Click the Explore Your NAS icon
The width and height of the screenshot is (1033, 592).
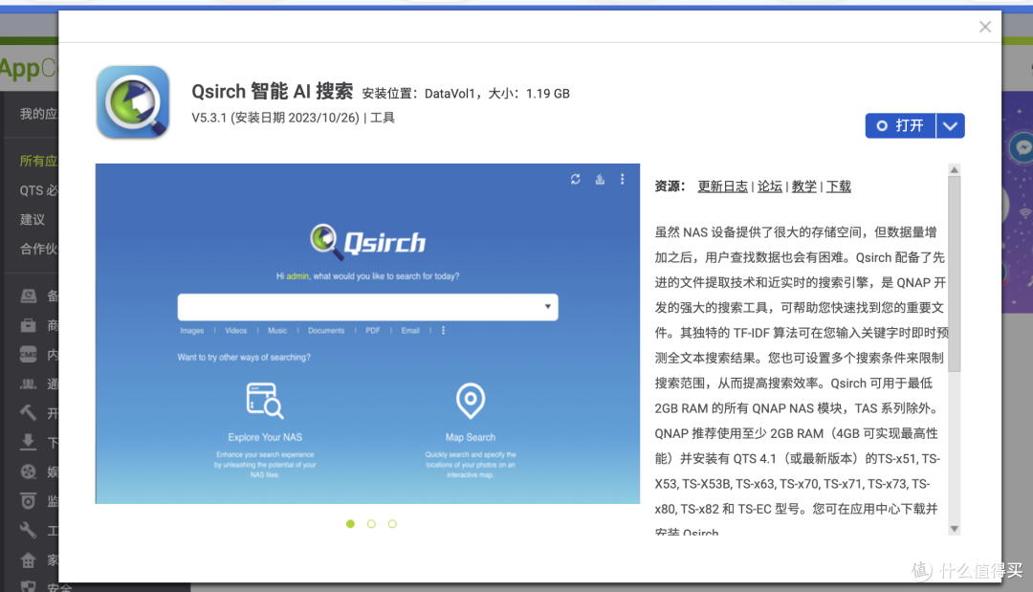click(x=265, y=401)
